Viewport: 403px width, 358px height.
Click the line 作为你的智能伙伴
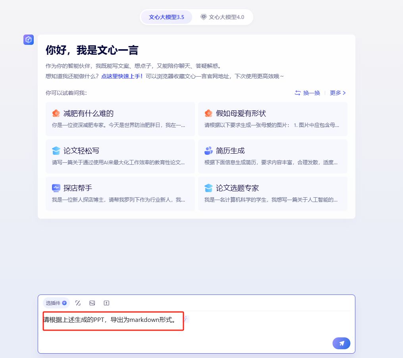pos(133,66)
